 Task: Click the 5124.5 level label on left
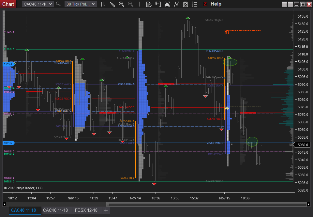pyautogui.click(x=9, y=32)
